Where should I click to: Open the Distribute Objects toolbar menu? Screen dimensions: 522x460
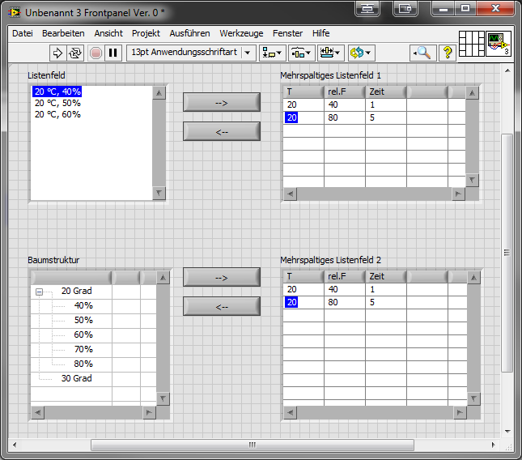(301, 53)
